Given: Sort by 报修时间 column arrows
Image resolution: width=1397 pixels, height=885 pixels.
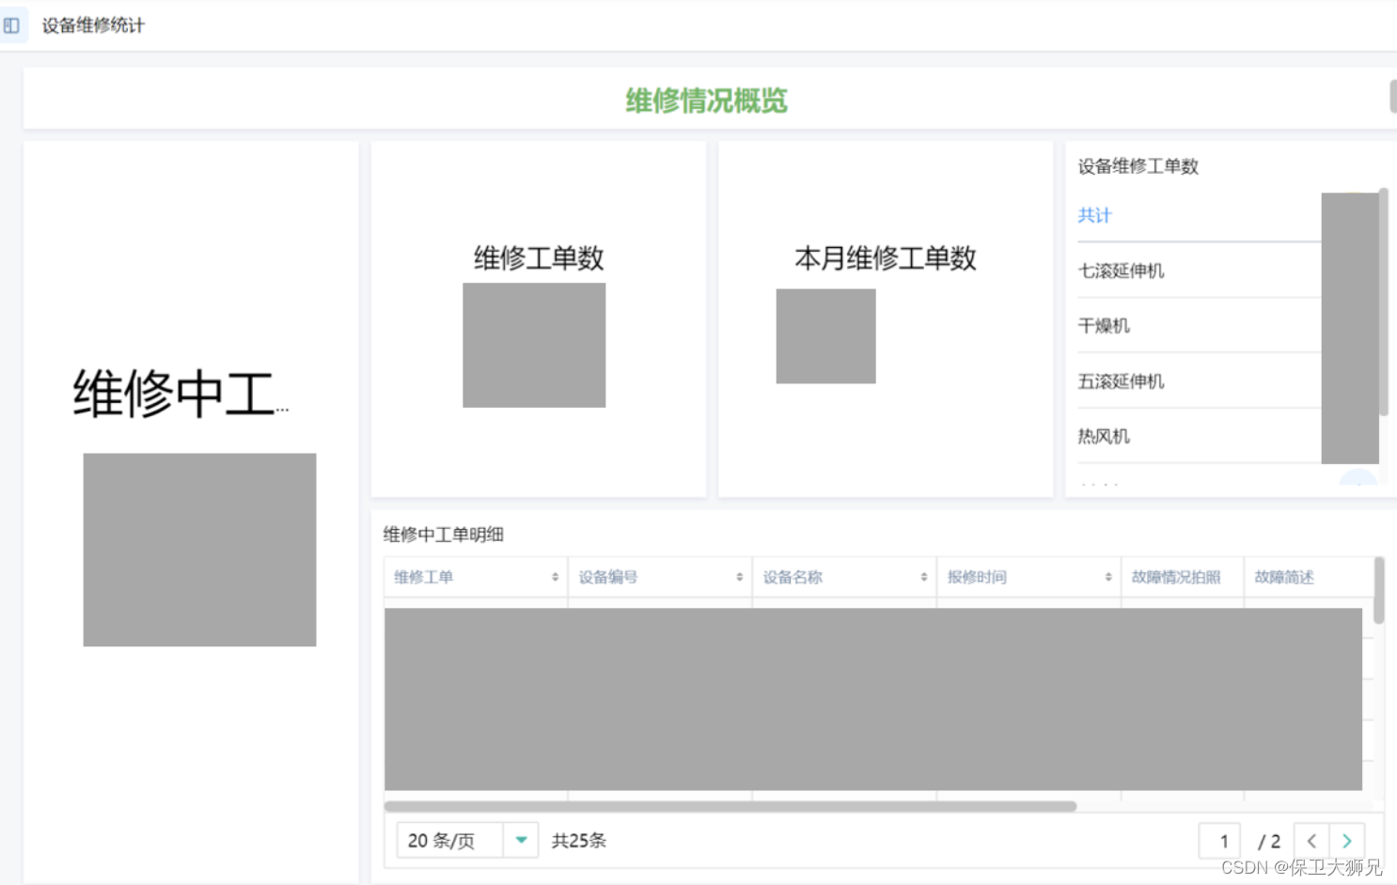Looking at the screenshot, I should click(1108, 577).
